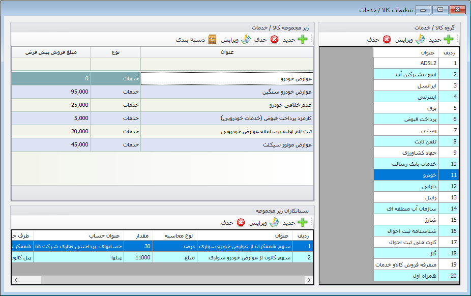Click ویرایش label in گروه کالا toolbar

pos(404,40)
